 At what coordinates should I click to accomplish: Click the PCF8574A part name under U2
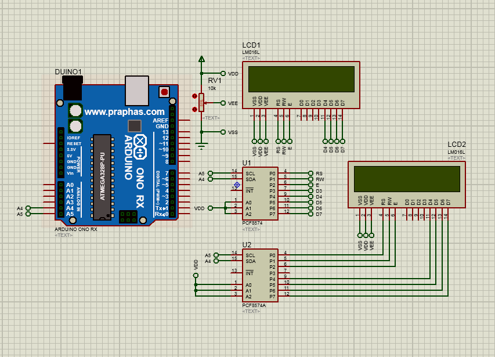coord(254,305)
